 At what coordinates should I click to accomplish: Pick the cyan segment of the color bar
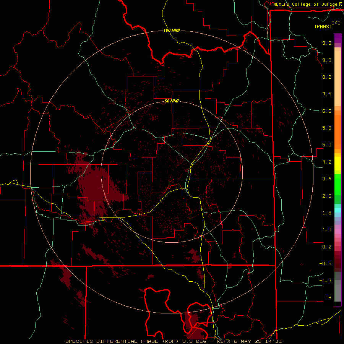click(338, 210)
